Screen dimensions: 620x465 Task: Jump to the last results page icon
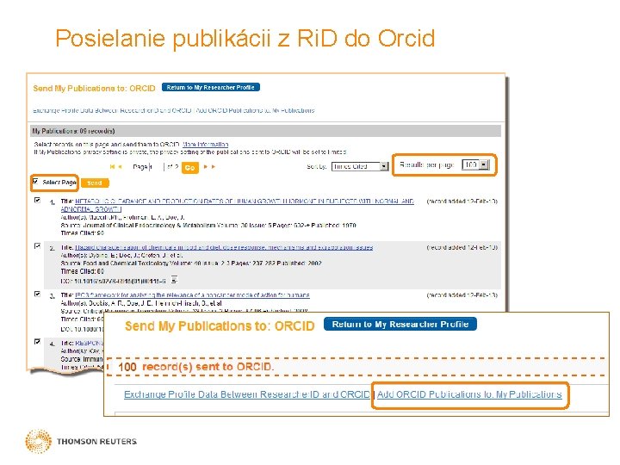214,167
